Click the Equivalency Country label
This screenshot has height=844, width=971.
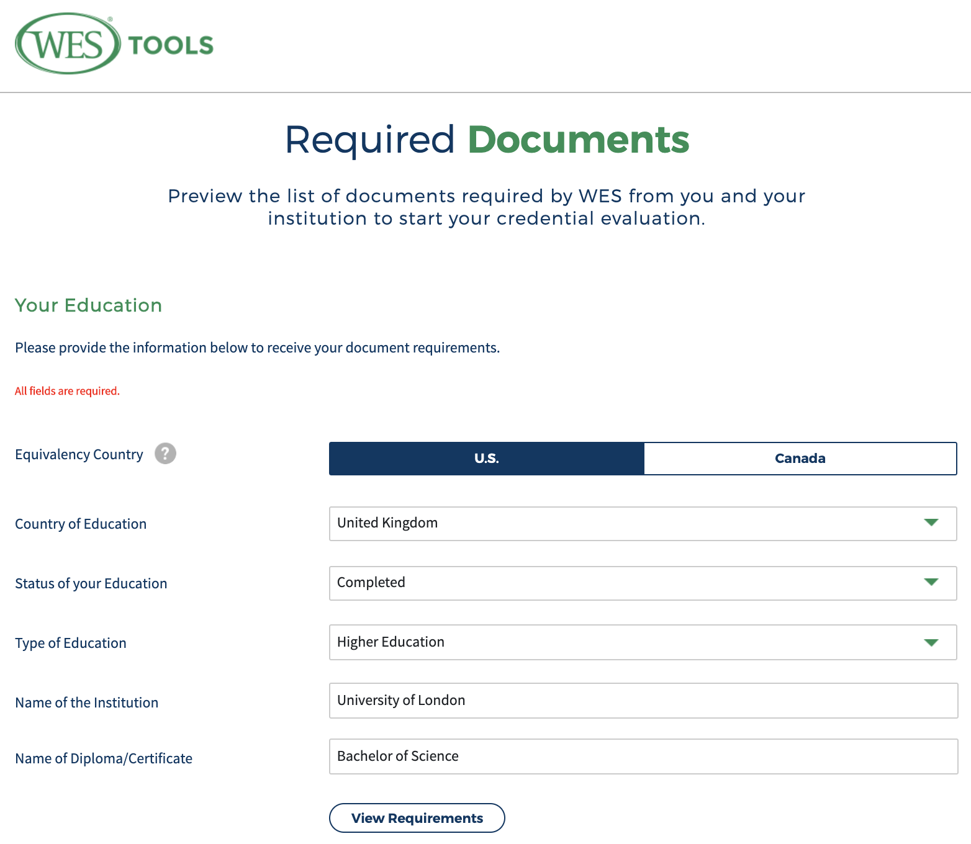coord(79,455)
